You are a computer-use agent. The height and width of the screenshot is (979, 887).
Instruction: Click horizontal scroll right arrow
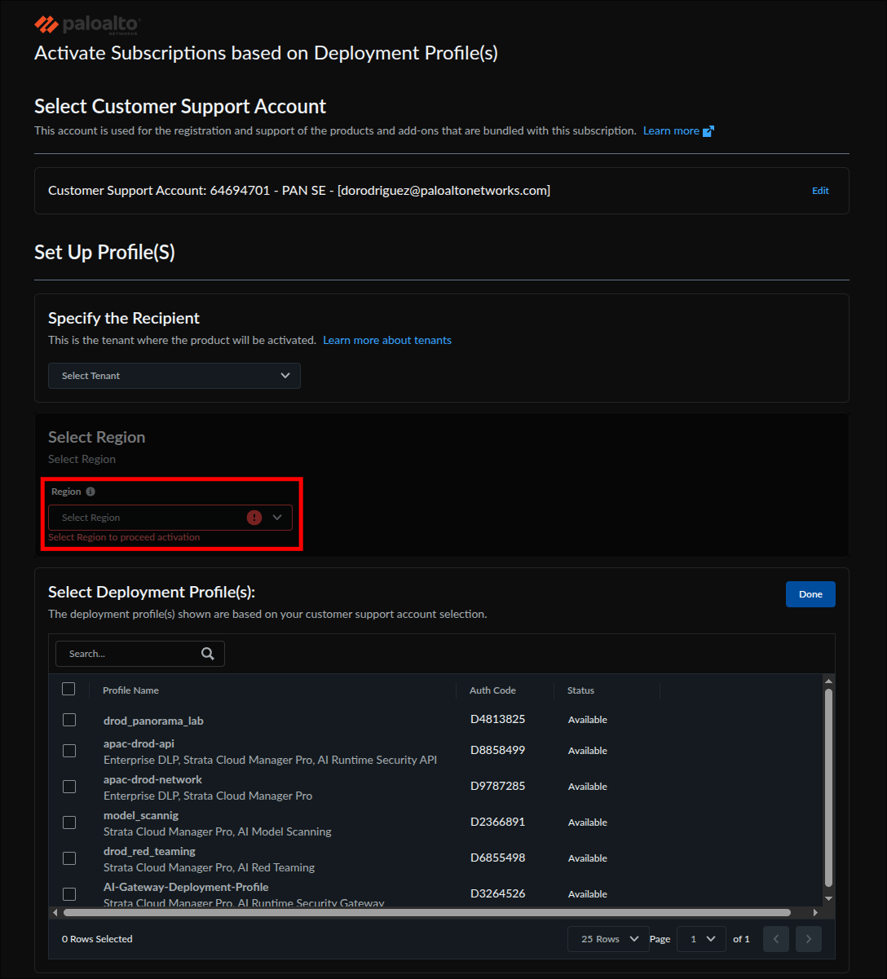(815, 912)
